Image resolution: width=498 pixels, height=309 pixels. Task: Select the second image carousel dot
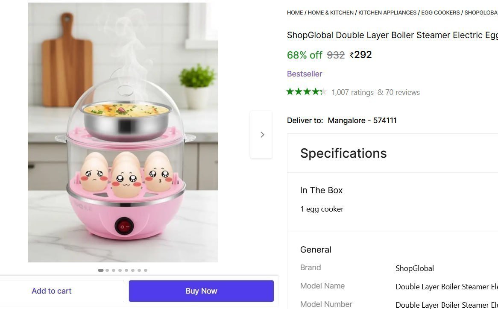(107, 270)
